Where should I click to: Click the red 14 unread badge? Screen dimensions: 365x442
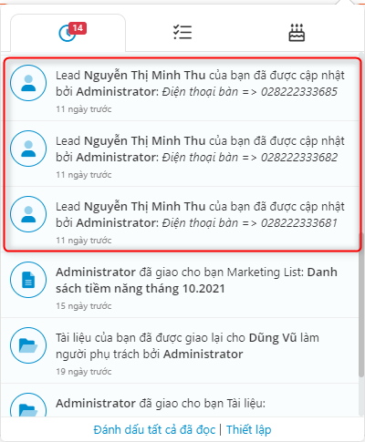pyautogui.click(x=78, y=28)
